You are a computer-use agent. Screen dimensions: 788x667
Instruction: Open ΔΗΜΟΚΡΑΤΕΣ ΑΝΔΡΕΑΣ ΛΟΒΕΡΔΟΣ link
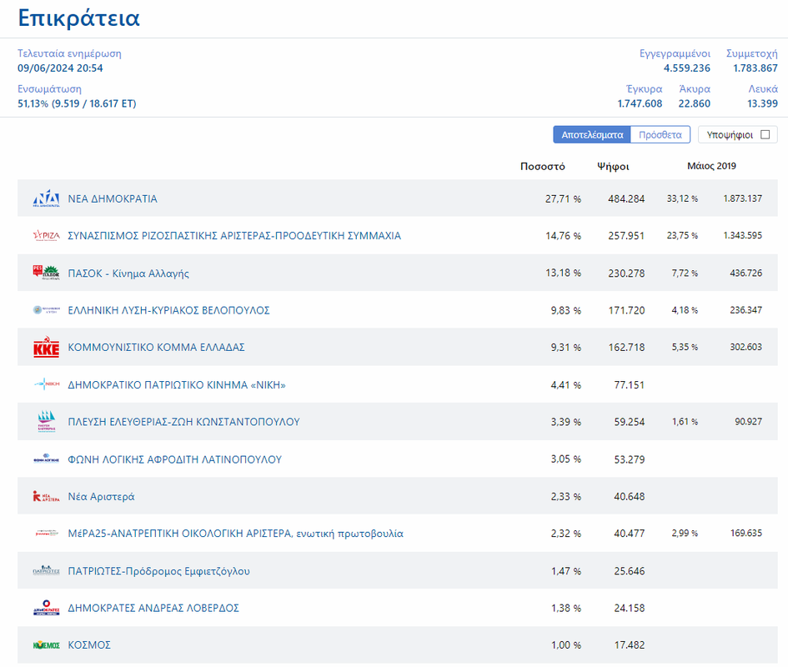coord(153,608)
